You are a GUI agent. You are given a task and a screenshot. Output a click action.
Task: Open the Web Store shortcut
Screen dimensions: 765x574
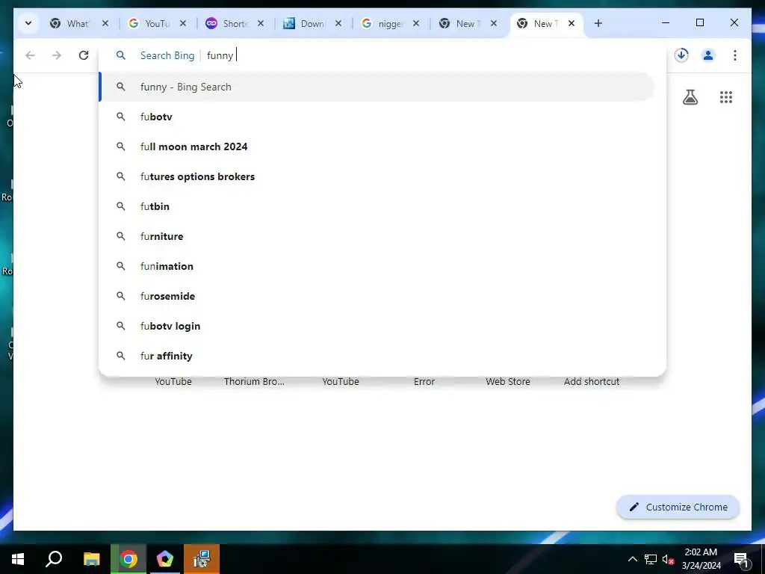pyautogui.click(x=508, y=382)
